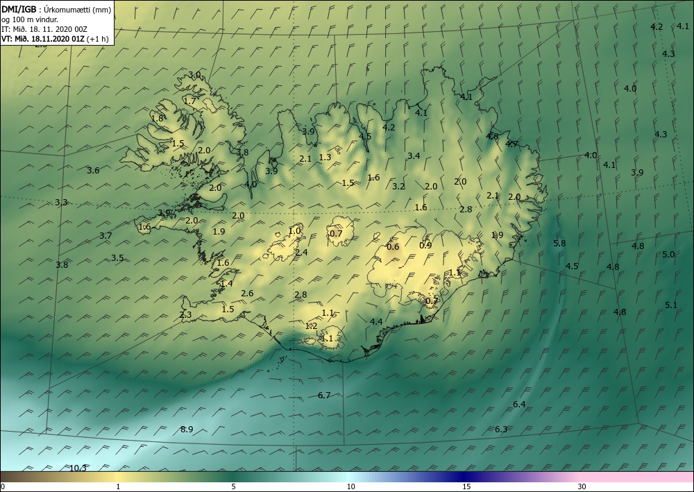Click the 6.7 value south of Iceland
The width and height of the screenshot is (694, 492).
pyautogui.click(x=324, y=395)
